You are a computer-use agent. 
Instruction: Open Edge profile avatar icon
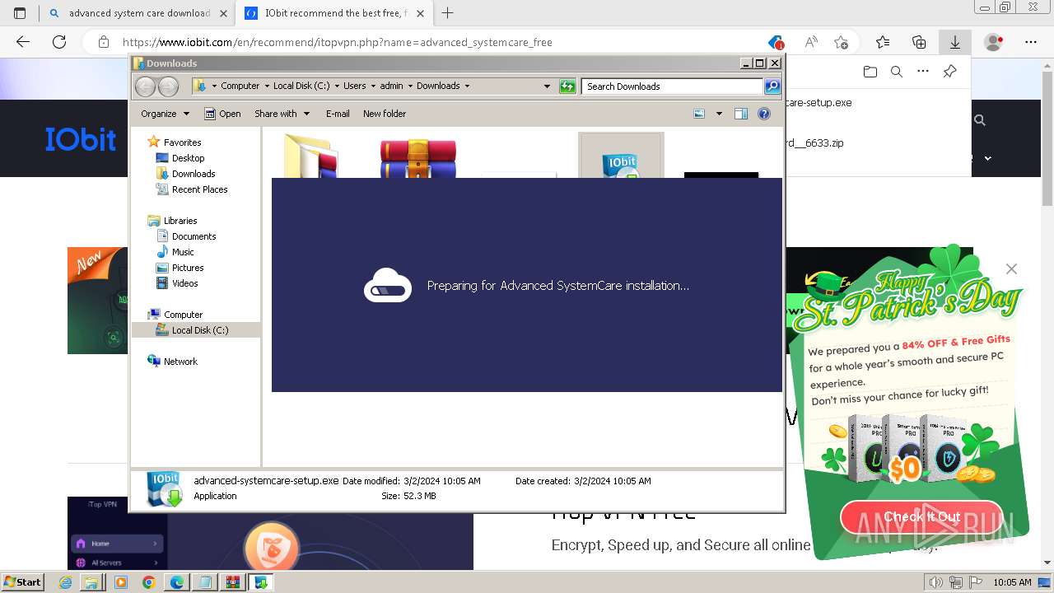(994, 42)
